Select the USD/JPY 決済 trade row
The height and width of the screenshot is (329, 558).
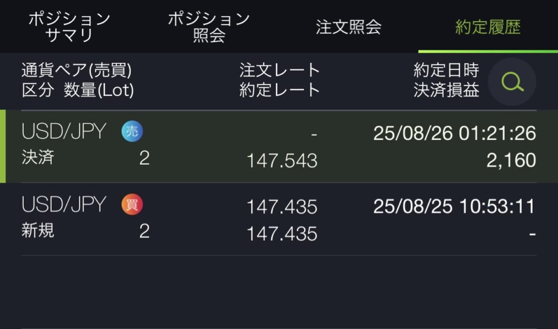tap(279, 146)
